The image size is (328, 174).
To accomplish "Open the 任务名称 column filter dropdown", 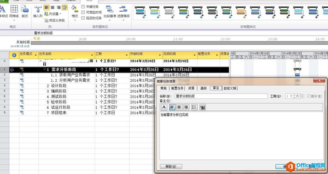I will click(x=92, y=55).
